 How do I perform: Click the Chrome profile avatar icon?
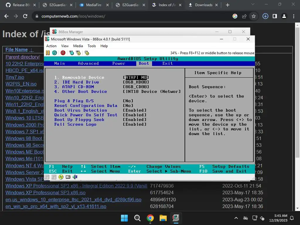(284, 16)
